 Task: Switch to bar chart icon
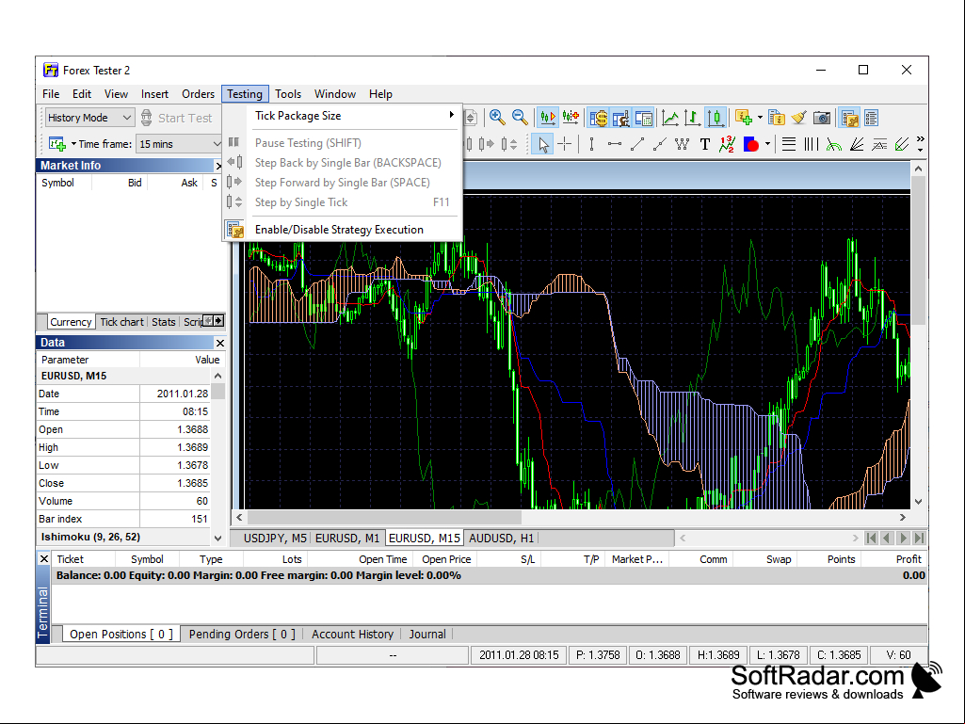tap(692, 118)
